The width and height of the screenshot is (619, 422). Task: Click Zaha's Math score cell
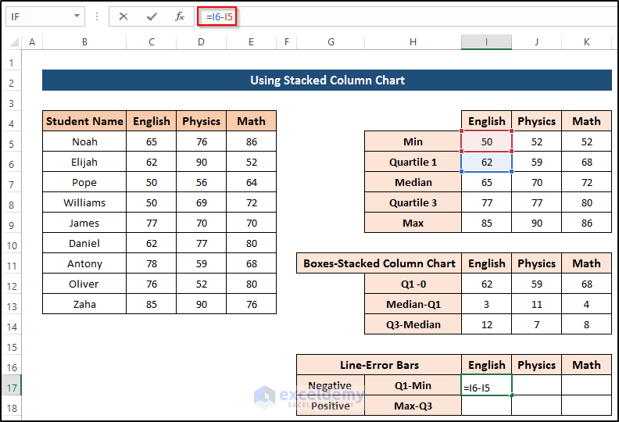pyautogui.click(x=251, y=304)
